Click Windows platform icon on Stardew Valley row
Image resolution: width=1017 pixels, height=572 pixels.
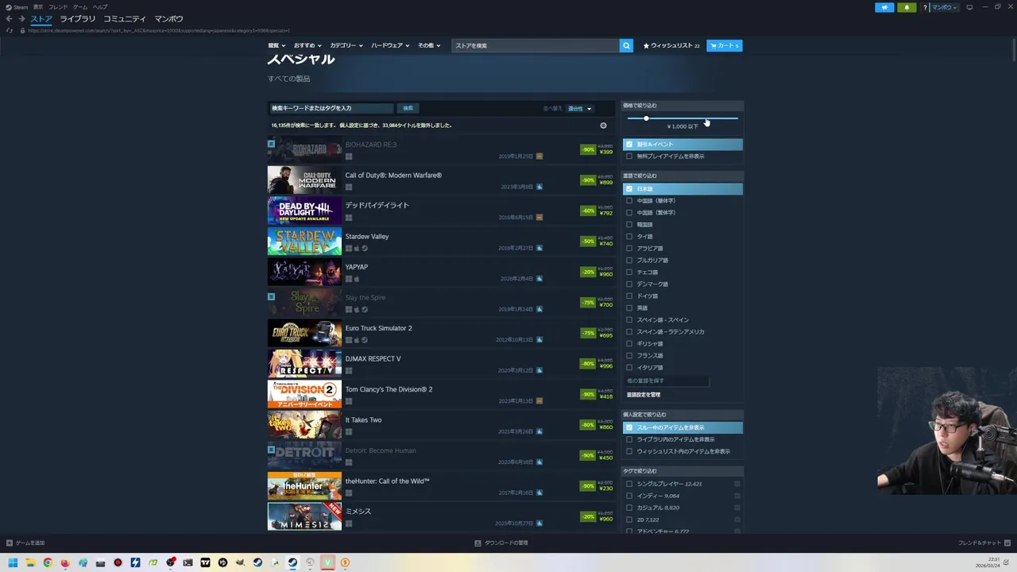(x=349, y=249)
